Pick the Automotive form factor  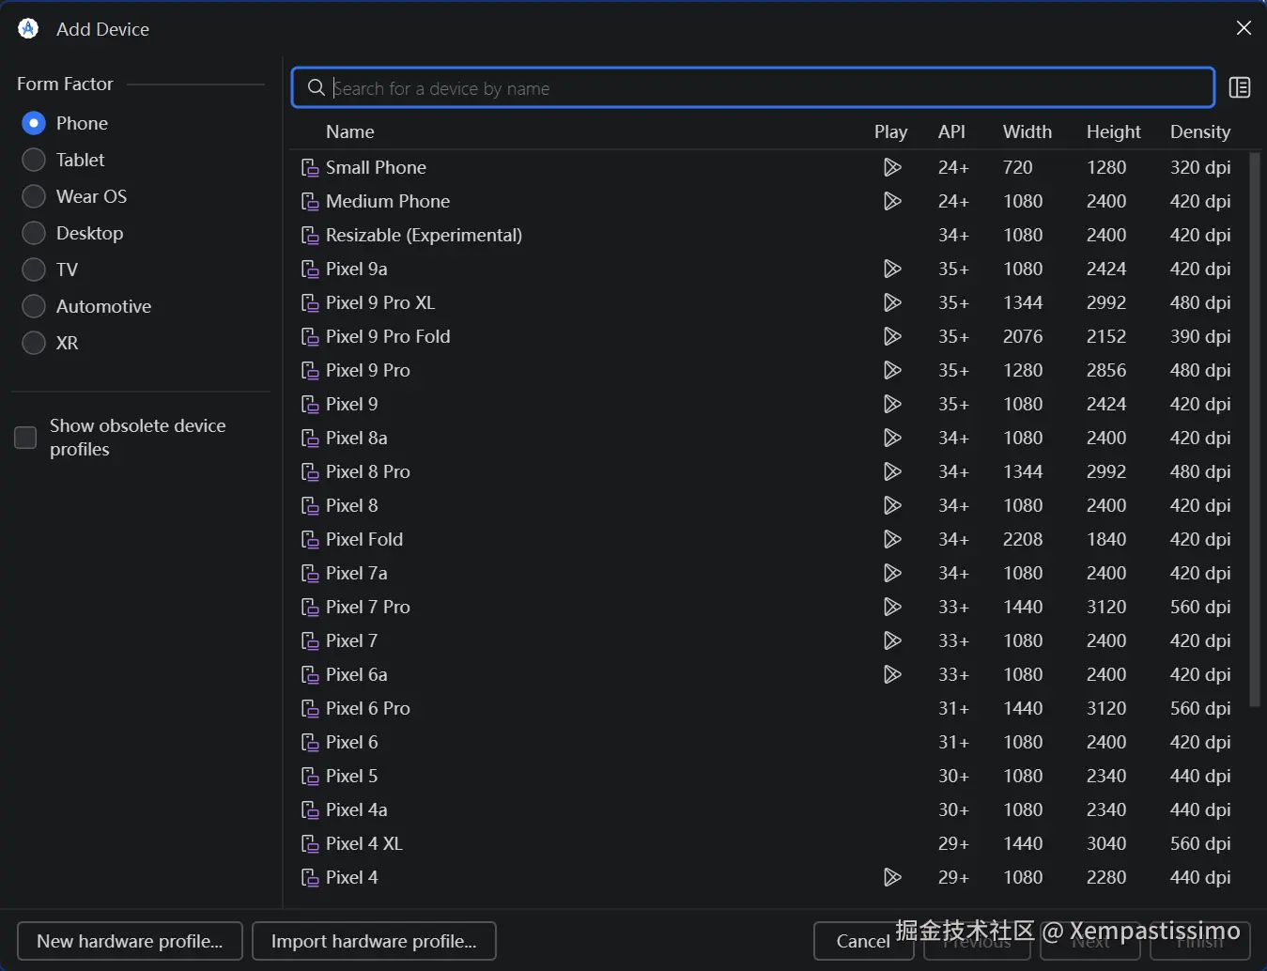(34, 306)
